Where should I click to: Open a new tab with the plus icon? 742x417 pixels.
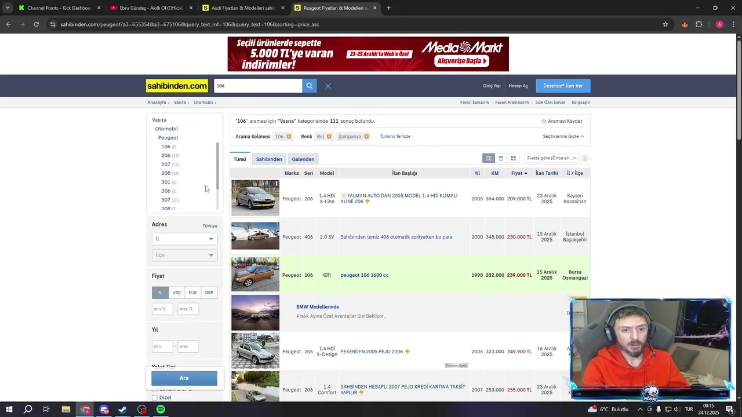388,8
